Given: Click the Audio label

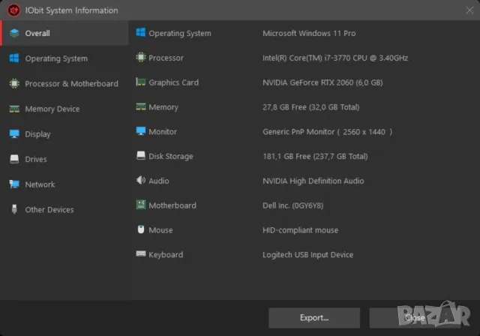Looking at the screenshot, I should coord(159,181).
